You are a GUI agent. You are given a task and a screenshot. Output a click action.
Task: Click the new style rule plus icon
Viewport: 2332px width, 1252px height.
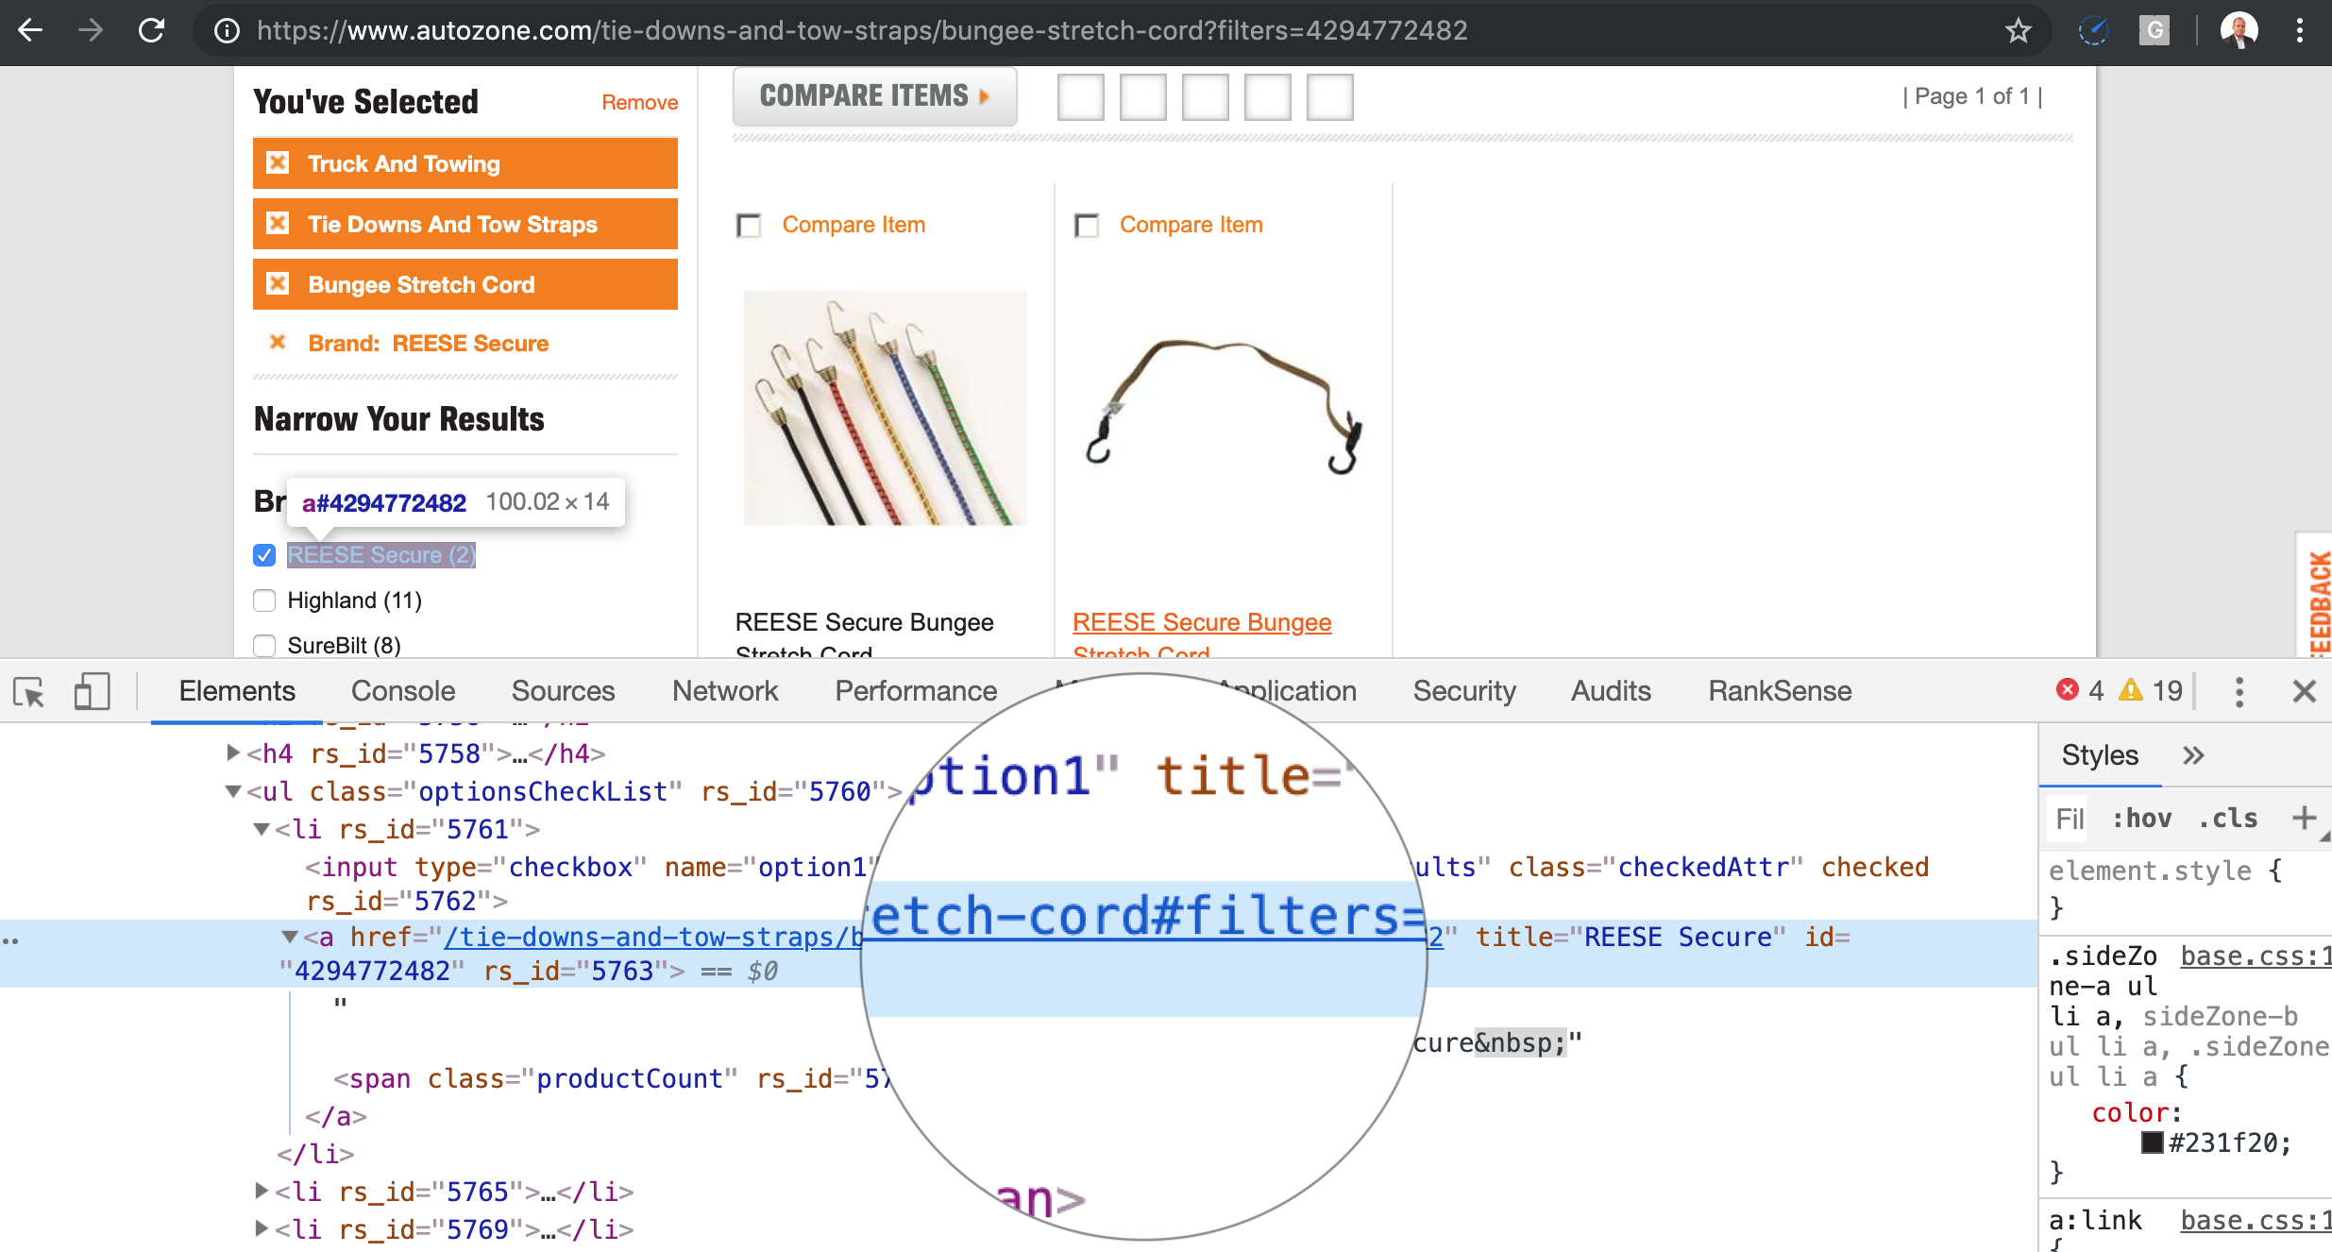pos(2303,818)
